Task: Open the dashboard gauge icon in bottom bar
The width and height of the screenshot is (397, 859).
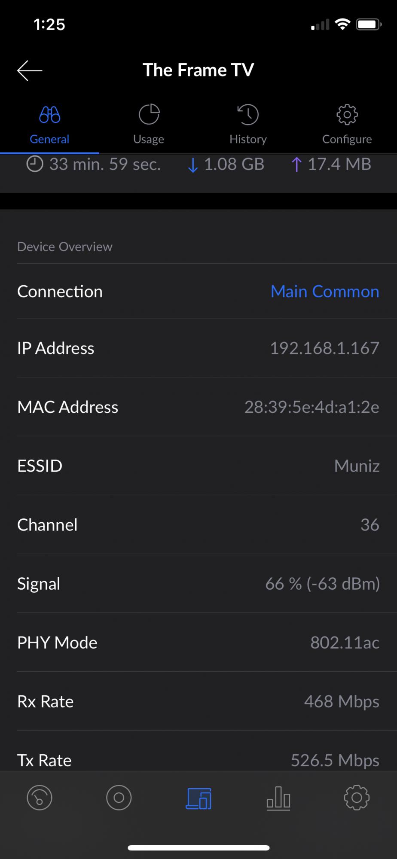Action: (40, 798)
